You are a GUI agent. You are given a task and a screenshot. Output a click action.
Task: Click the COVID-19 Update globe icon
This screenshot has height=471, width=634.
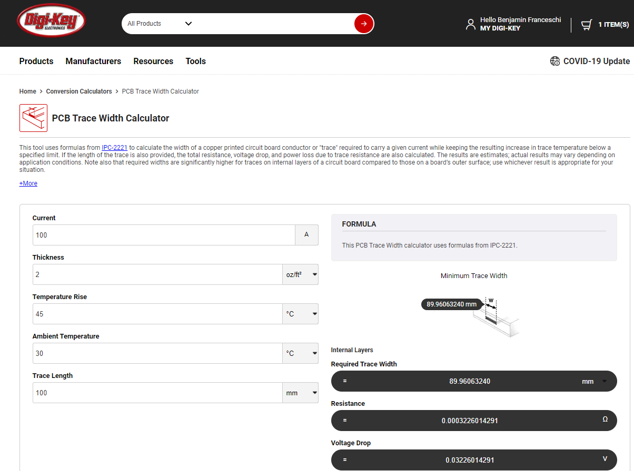pos(555,61)
